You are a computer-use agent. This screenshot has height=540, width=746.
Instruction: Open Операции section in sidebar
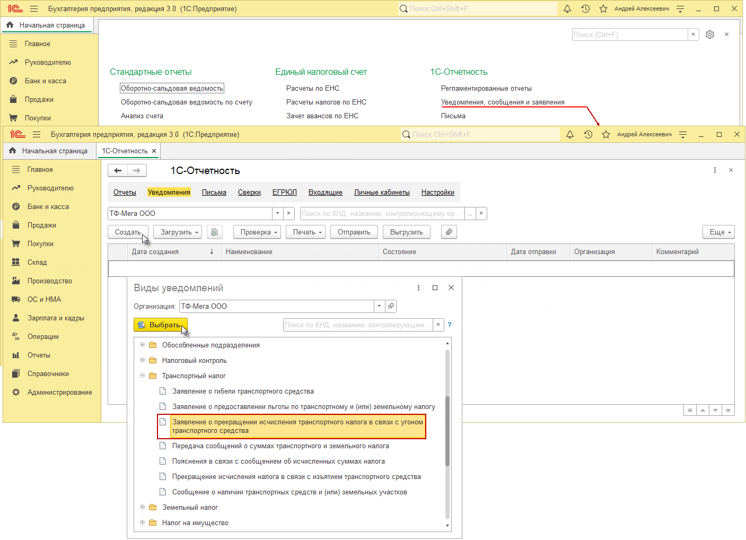click(x=43, y=337)
